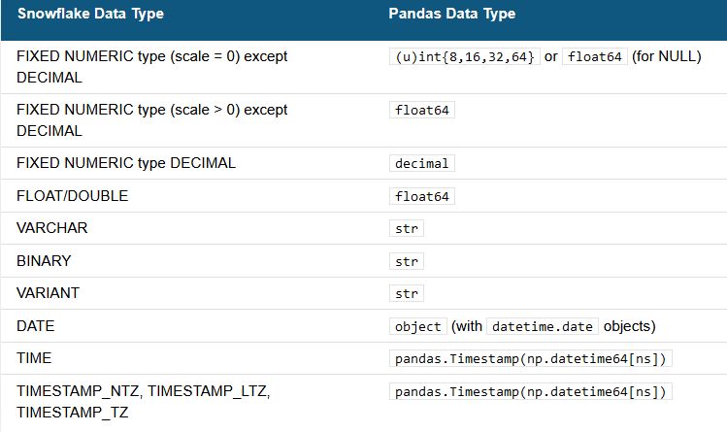Viewport: 727px width, 432px height.
Task: Click the FIXED NUMERIC type DECIMAL cell
Action: 126,163
